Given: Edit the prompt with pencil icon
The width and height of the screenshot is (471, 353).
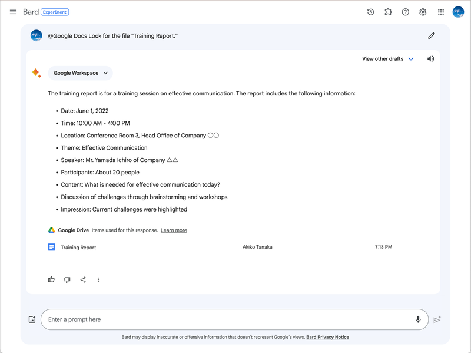Looking at the screenshot, I should click(432, 36).
